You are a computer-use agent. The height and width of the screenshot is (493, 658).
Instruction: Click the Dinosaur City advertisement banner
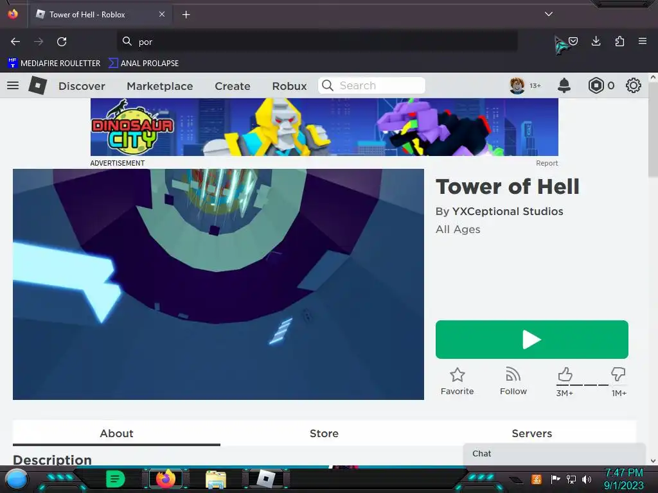pos(325,127)
